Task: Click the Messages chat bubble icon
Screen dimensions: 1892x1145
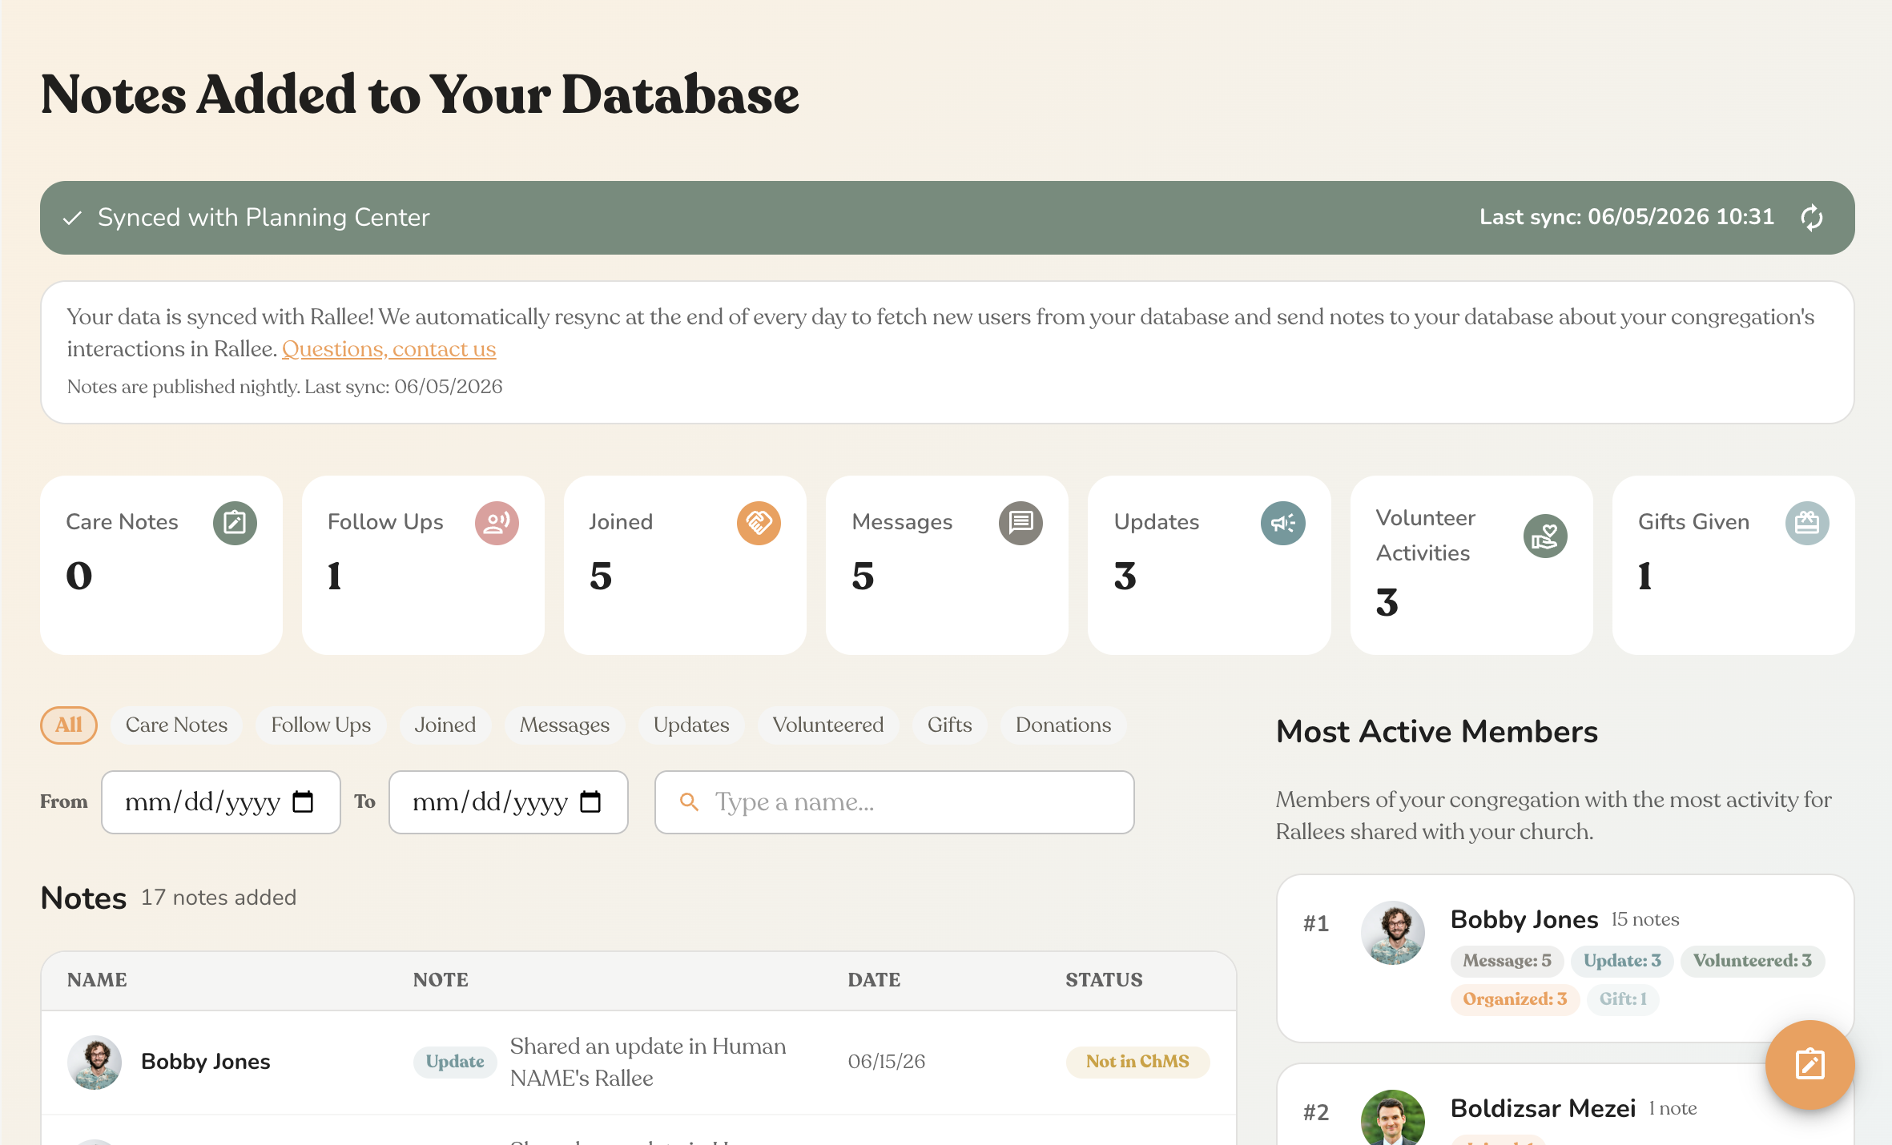Action: pos(1020,523)
